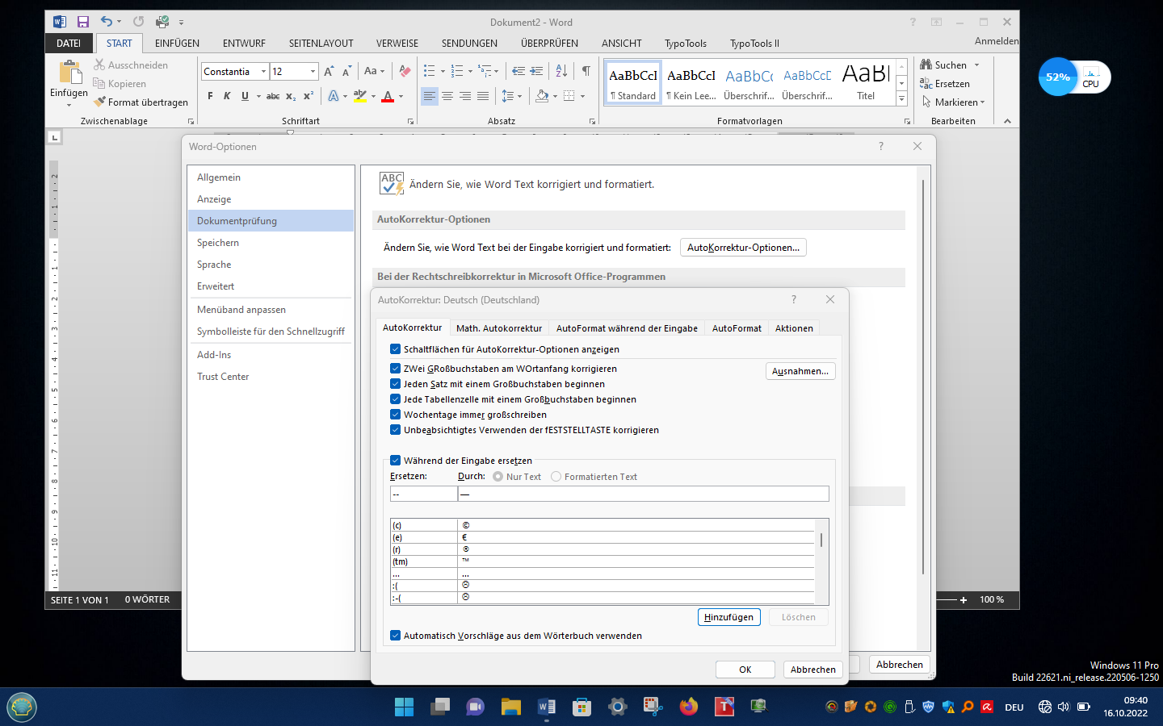Undo the last action in Word
The height and width of the screenshot is (726, 1163).
pyautogui.click(x=107, y=22)
